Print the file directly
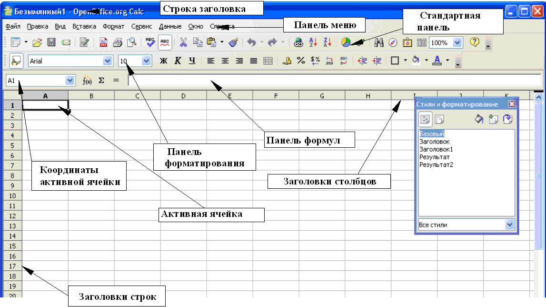Image resolution: width=546 pixels, height=307 pixels. 118,42
